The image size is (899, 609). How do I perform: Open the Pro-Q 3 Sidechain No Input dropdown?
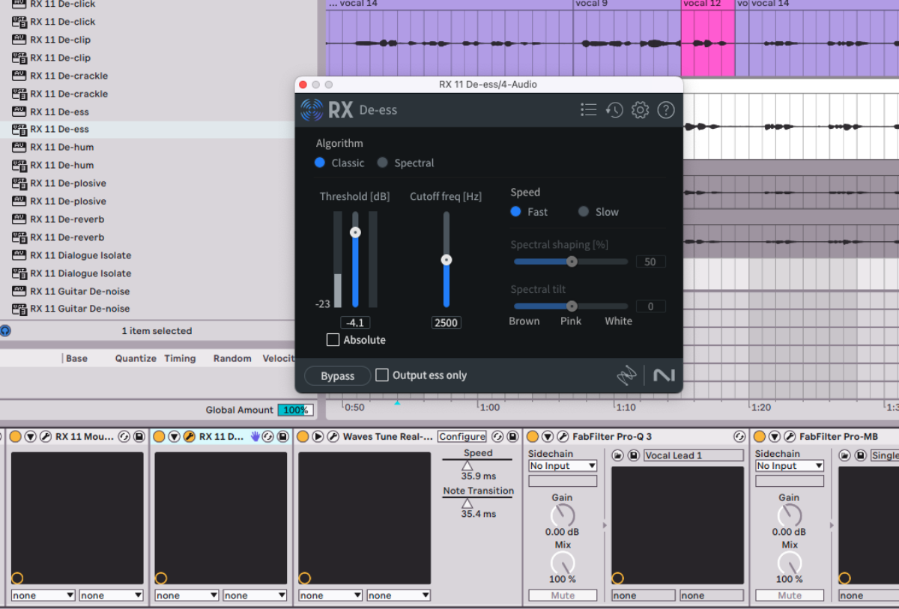coord(563,466)
